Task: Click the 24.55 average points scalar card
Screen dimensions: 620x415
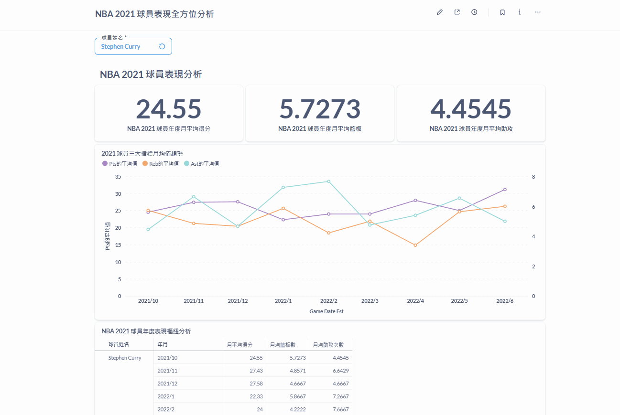Action: [x=169, y=109]
